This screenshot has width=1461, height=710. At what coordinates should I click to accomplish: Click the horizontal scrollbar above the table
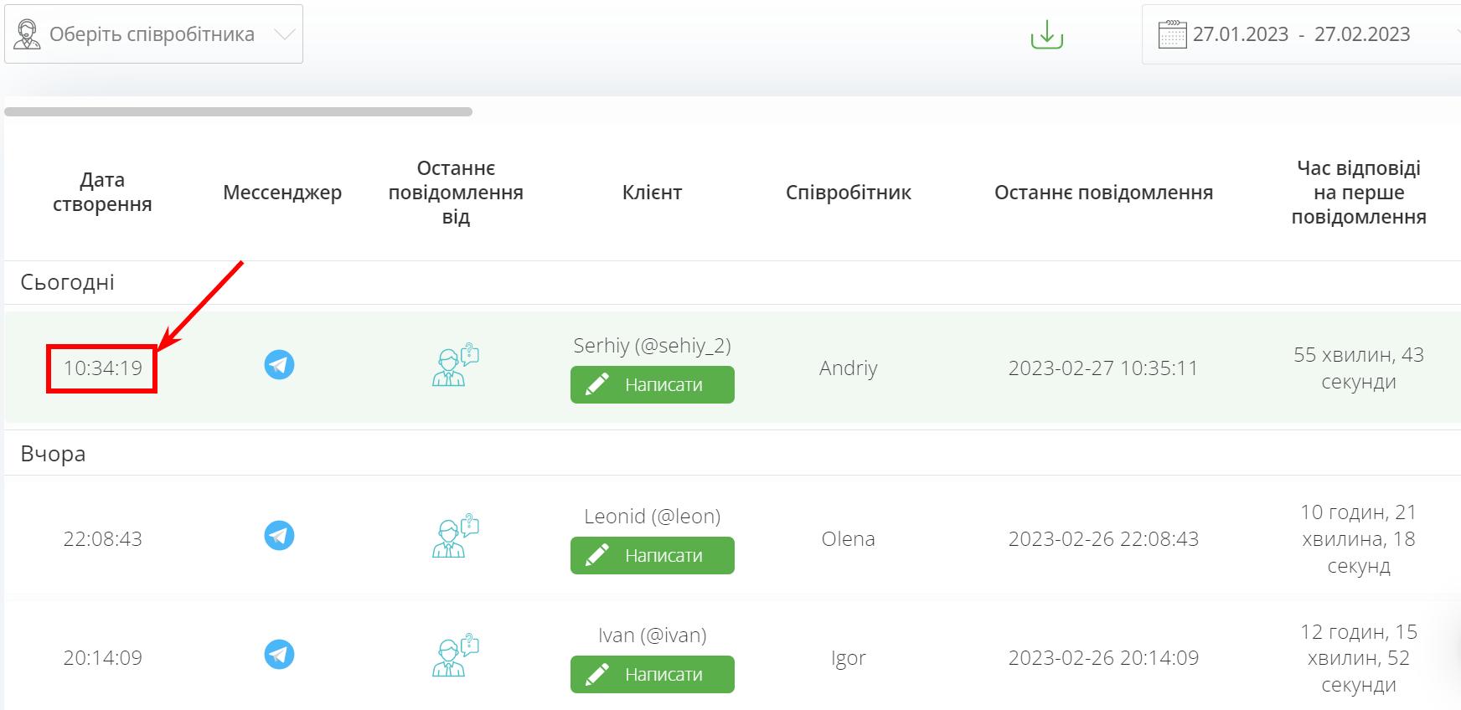239,111
